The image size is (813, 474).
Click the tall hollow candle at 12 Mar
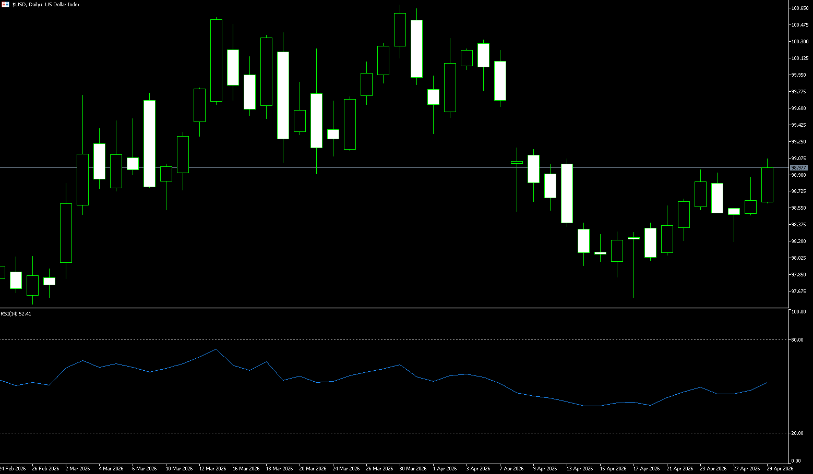point(216,60)
